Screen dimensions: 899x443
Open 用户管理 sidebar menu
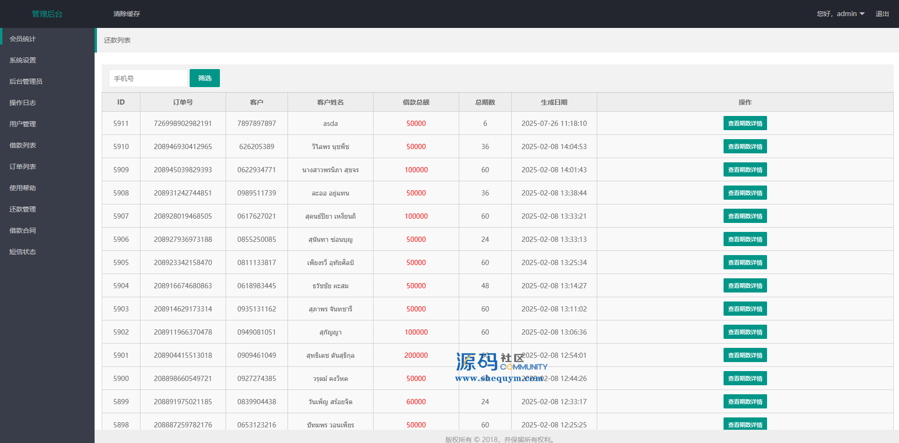click(x=23, y=124)
